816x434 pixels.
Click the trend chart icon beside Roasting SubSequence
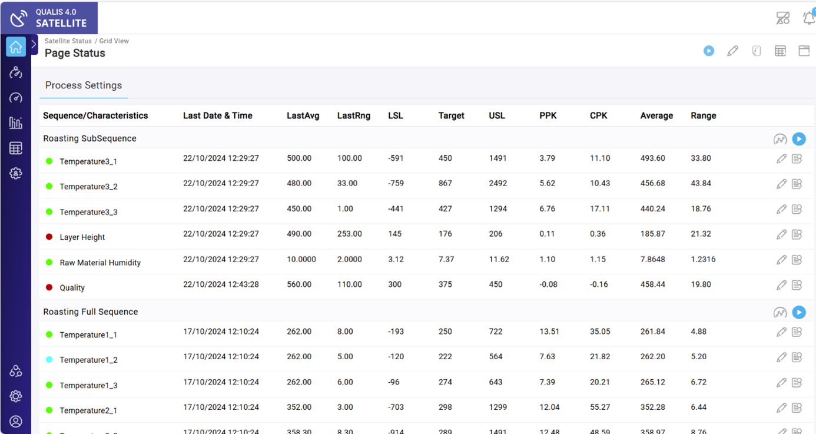pos(780,139)
